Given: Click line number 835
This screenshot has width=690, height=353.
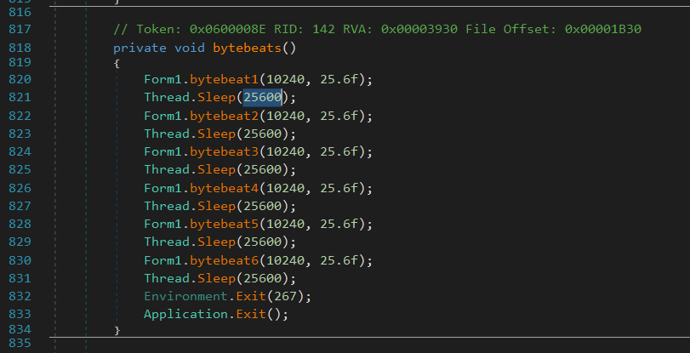Looking at the screenshot, I should point(20,343).
